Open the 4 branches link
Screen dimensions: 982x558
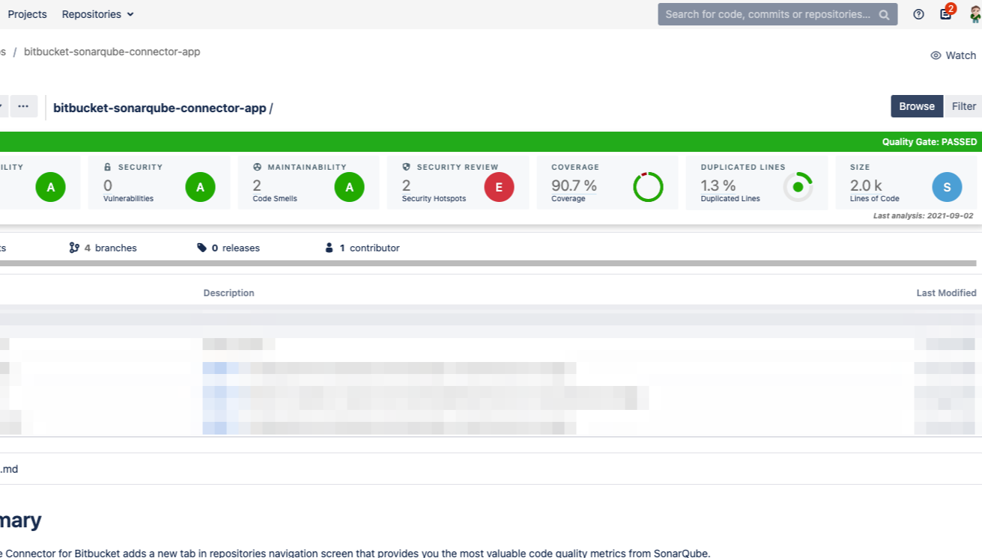pos(103,248)
